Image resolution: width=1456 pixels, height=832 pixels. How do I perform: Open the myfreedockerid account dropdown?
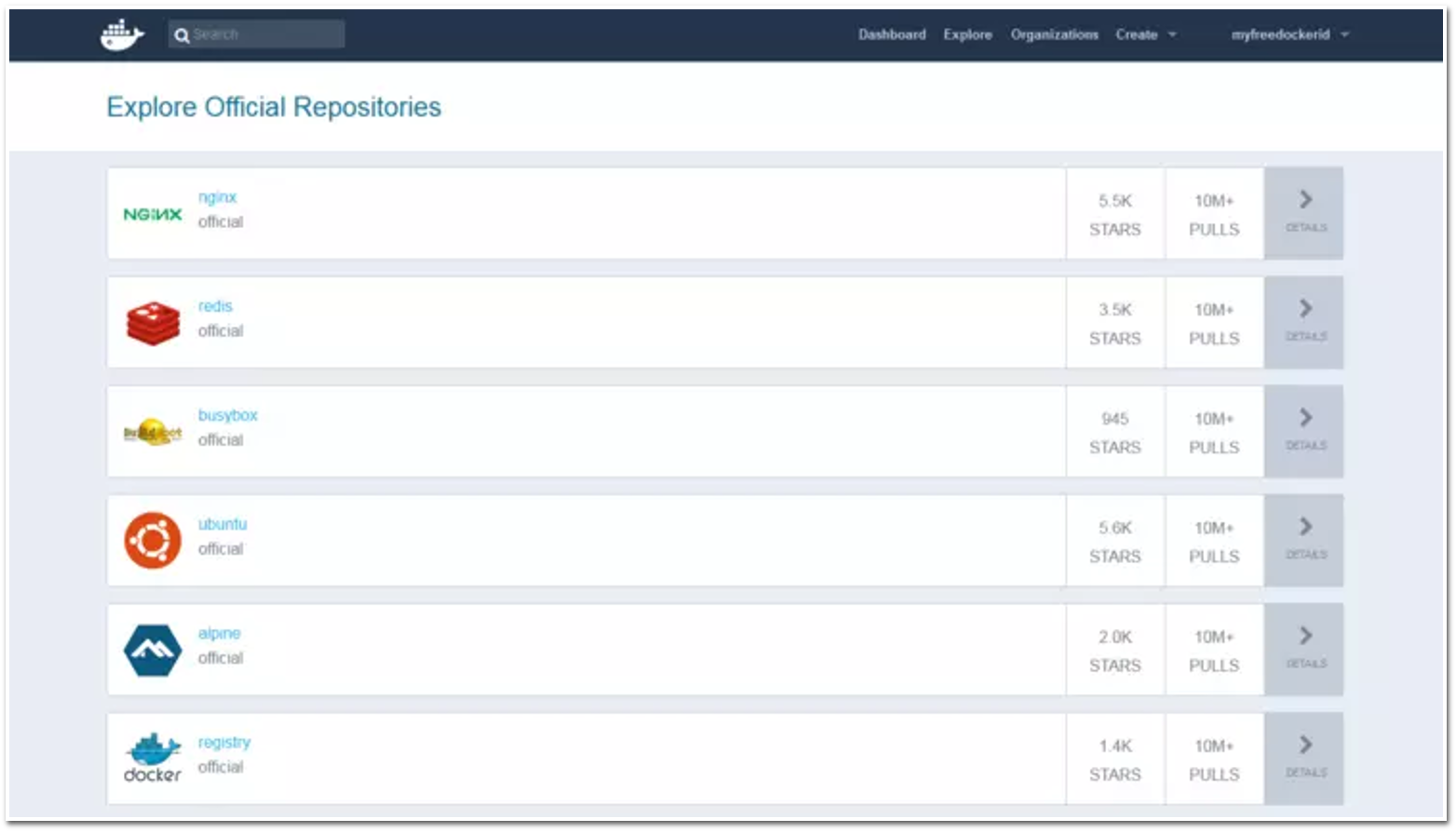click(x=1289, y=34)
